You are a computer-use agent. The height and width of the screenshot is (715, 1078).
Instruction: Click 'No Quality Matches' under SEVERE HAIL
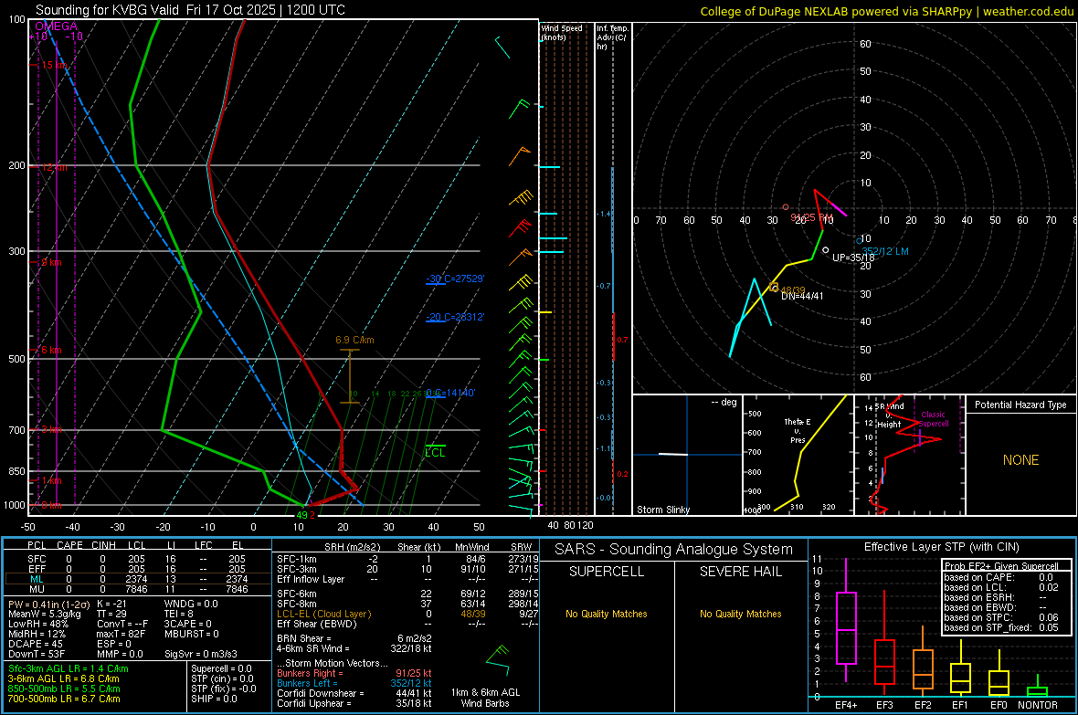(740, 614)
